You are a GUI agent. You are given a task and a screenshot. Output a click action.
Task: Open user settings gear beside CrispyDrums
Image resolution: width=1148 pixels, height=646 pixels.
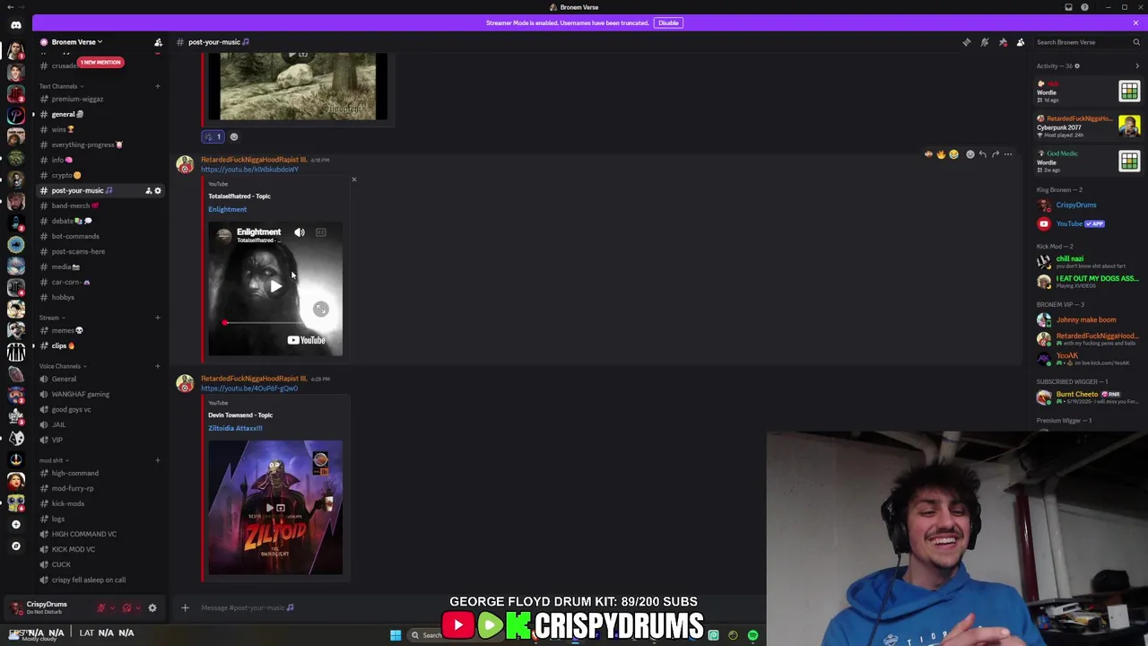click(152, 608)
